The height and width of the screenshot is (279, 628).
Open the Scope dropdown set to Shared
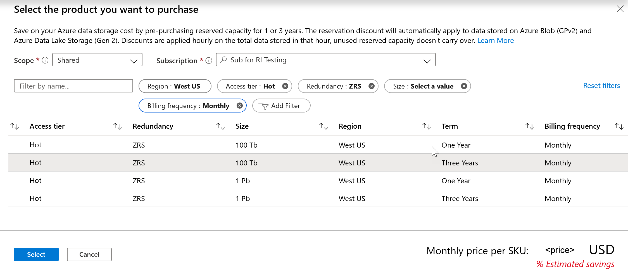coord(97,60)
